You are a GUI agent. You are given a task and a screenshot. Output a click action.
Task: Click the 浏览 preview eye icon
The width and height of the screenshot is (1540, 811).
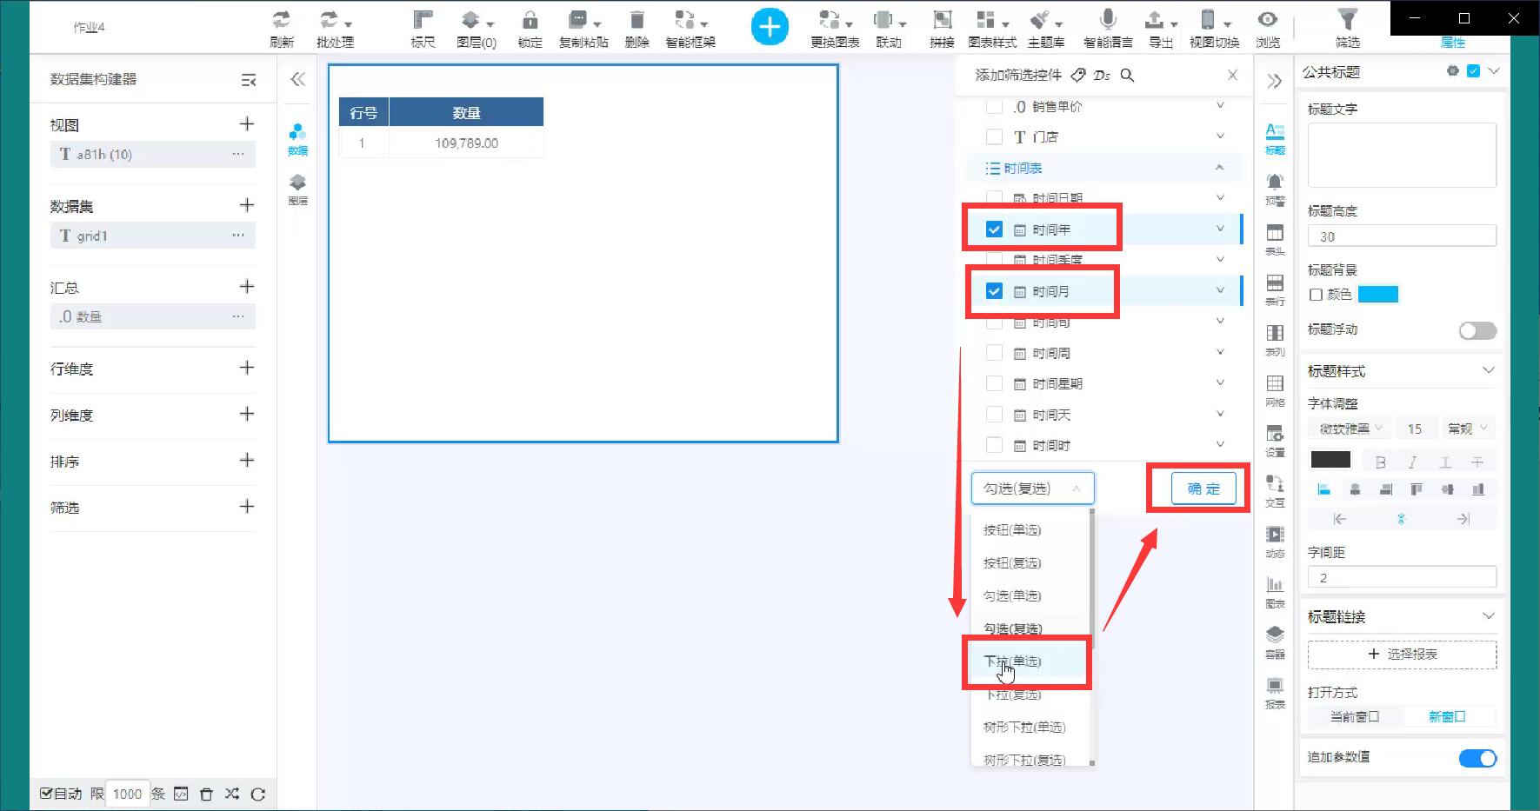tap(1268, 20)
